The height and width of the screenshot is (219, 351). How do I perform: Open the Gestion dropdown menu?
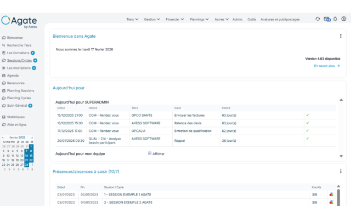point(152,19)
